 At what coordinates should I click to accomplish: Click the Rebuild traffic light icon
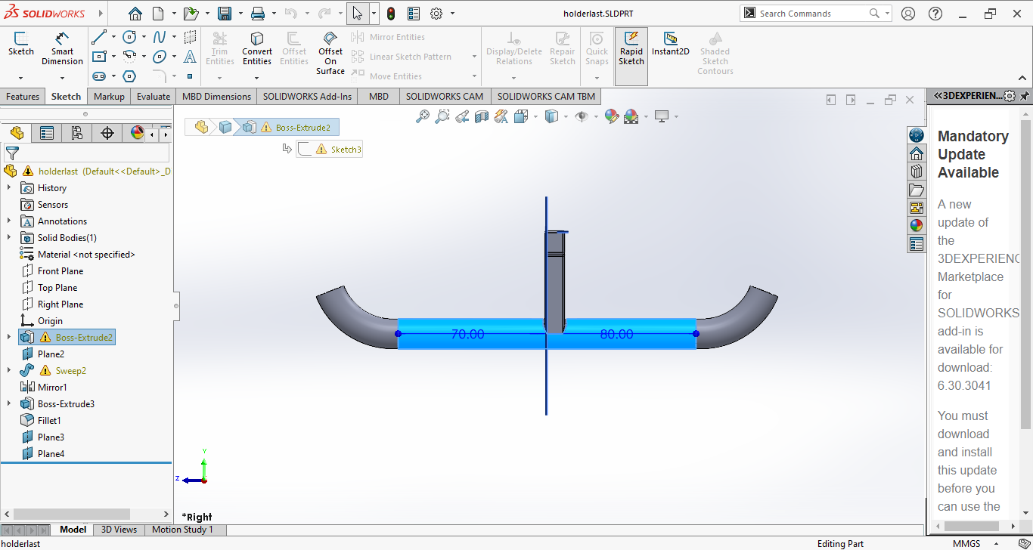391,14
